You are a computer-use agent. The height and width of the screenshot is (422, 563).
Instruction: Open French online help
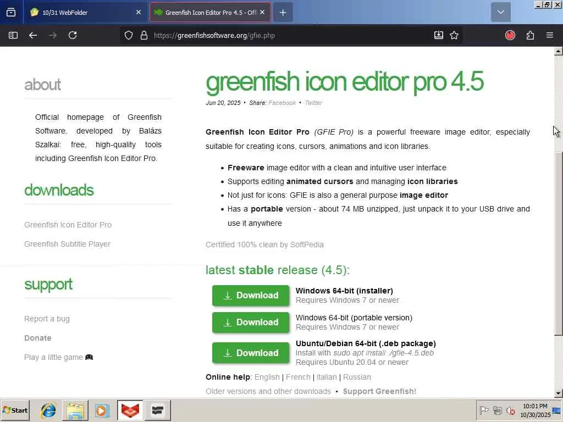298,377
